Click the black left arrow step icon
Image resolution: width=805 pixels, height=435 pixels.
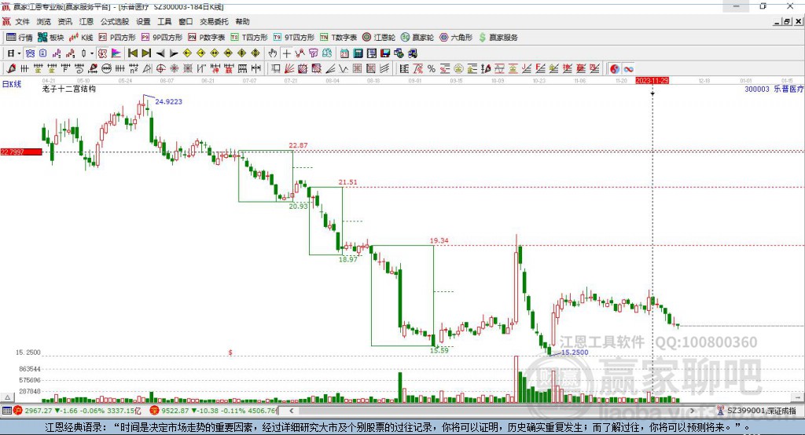click(160, 53)
